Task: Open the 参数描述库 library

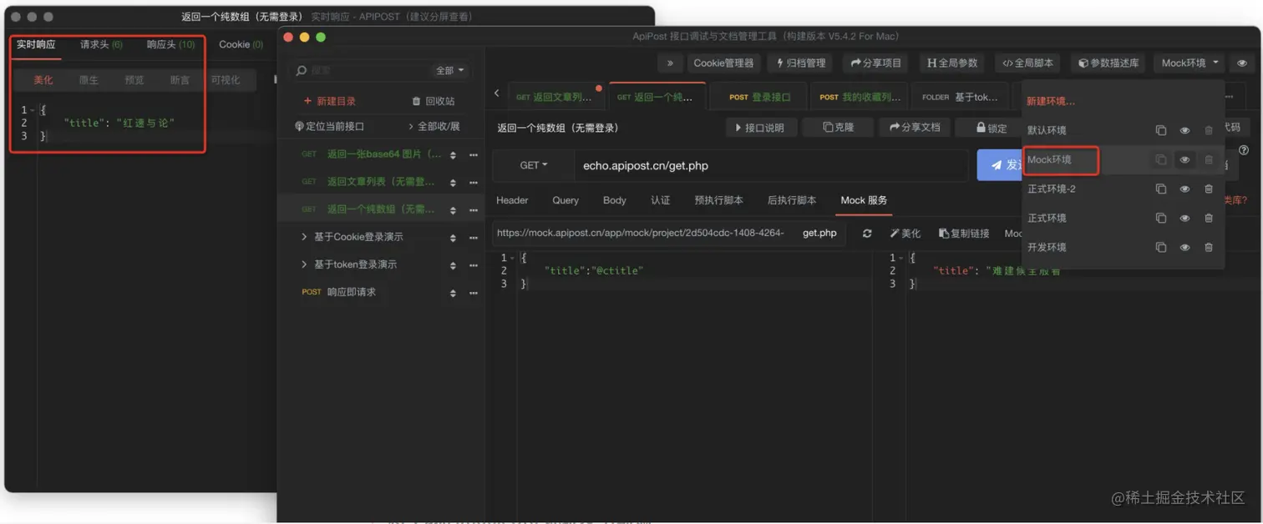Action: pyautogui.click(x=1108, y=63)
